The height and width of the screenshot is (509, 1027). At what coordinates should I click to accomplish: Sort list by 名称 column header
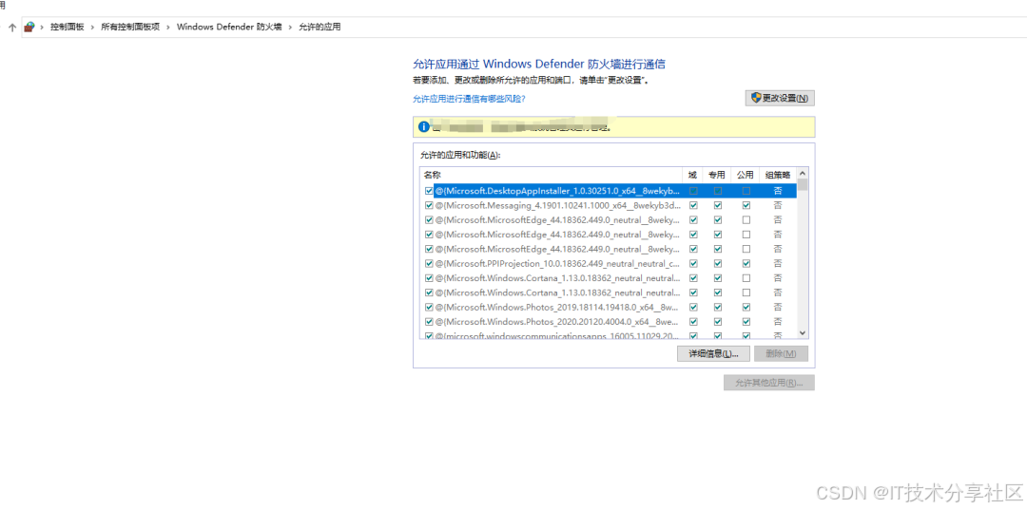click(x=551, y=176)
